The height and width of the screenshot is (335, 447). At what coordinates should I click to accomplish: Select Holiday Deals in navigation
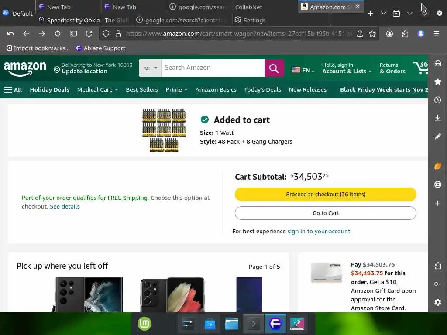[50, 90]
